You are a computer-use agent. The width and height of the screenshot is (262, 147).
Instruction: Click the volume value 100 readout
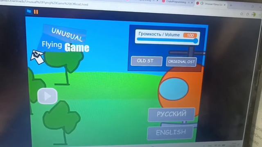click(190, 36)
